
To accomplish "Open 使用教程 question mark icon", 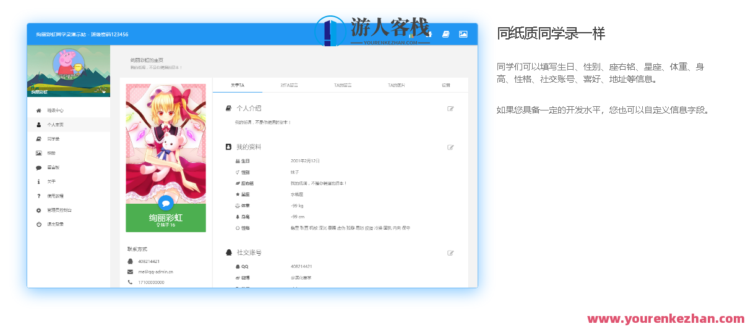I will click(38, 196).
